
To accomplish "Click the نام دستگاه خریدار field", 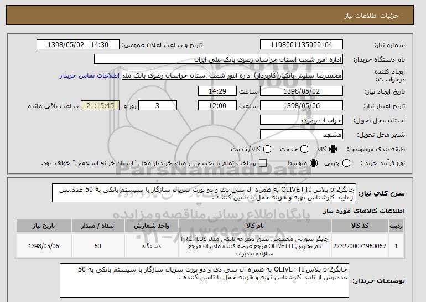I will pyautogui.click(x=219, y=59).
